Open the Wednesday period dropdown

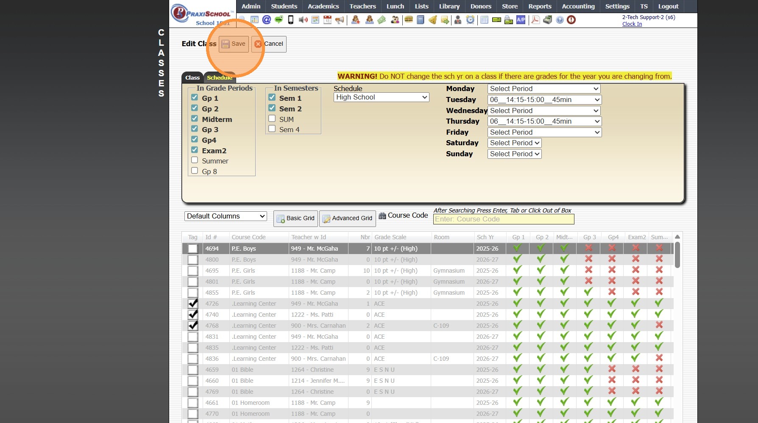pos(544,111)
